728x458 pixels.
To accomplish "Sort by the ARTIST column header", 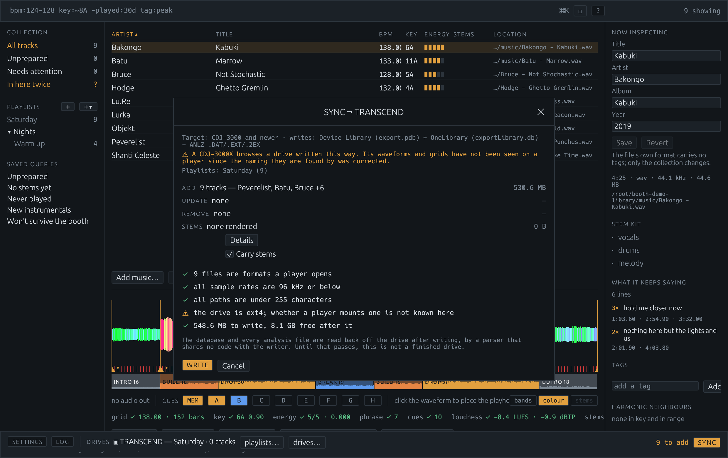I will point(124,34).
